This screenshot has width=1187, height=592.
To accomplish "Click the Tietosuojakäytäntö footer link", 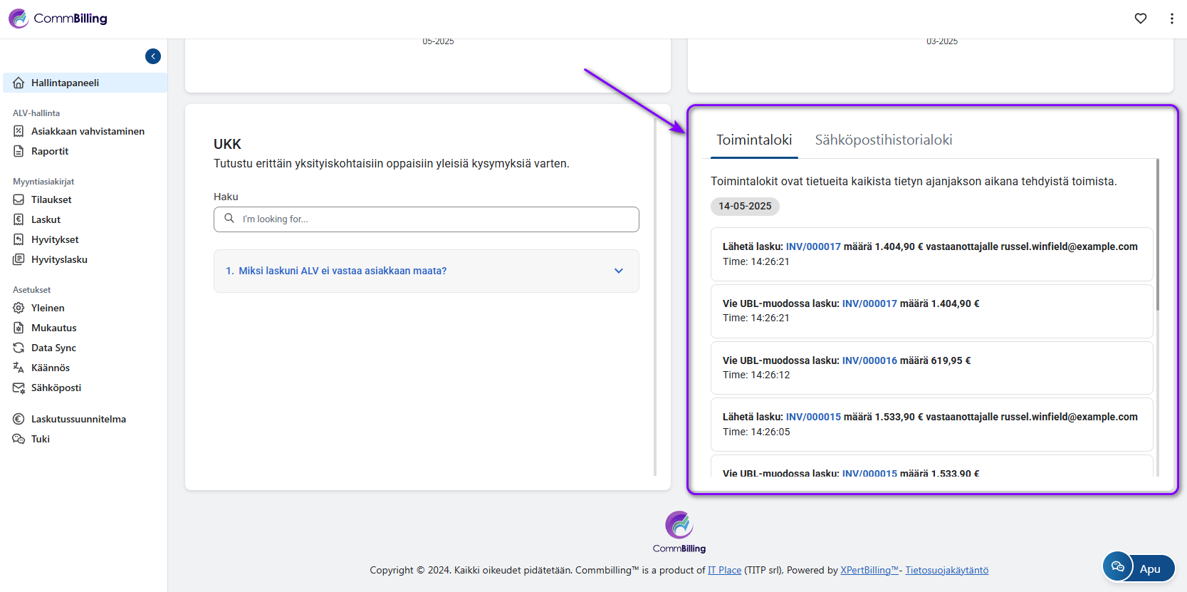I will click(x=946, y=570).
